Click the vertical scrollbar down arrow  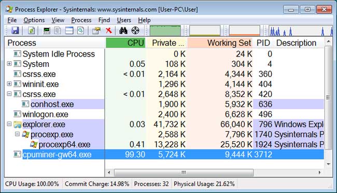[328, 164]
